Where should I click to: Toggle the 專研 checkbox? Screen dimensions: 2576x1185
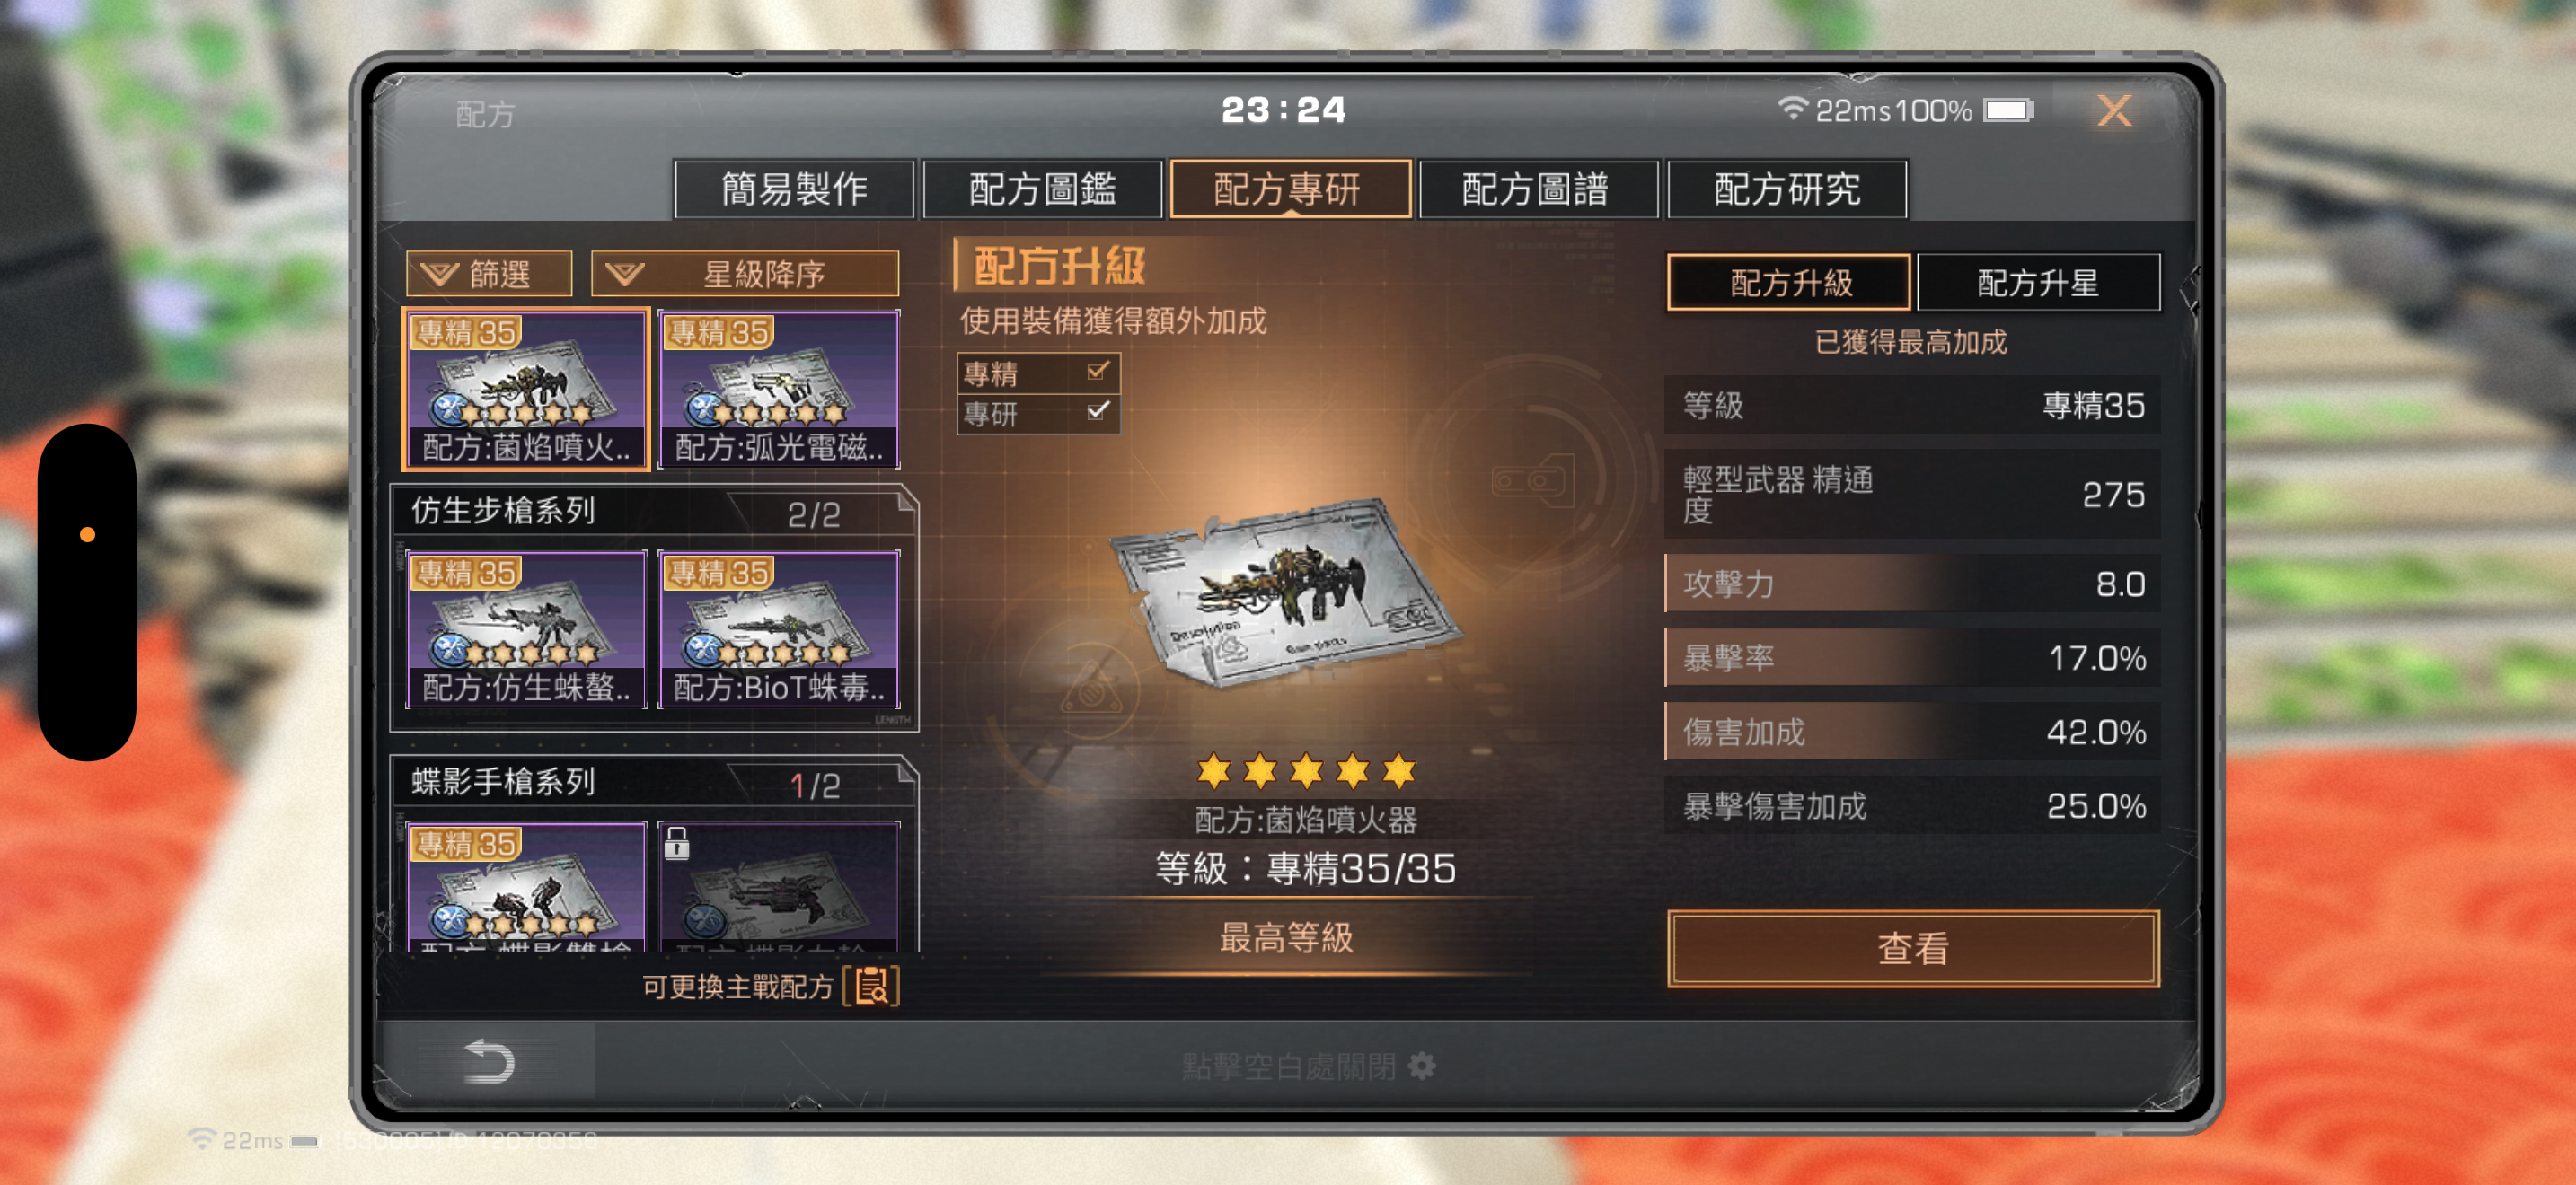(x=1097, y=410)
